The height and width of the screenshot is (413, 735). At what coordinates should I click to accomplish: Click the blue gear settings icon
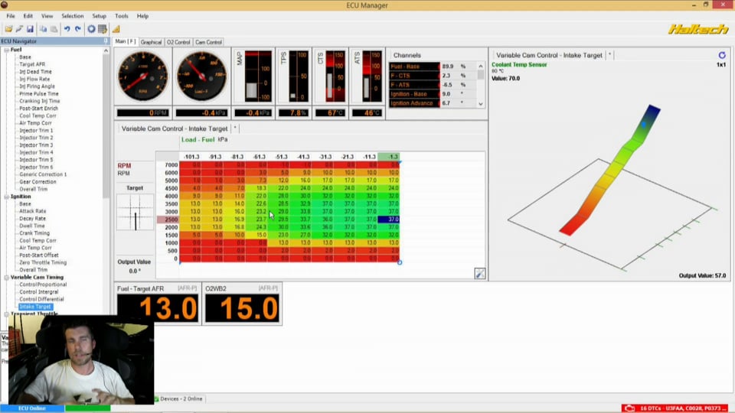click(x=91, y=29)
